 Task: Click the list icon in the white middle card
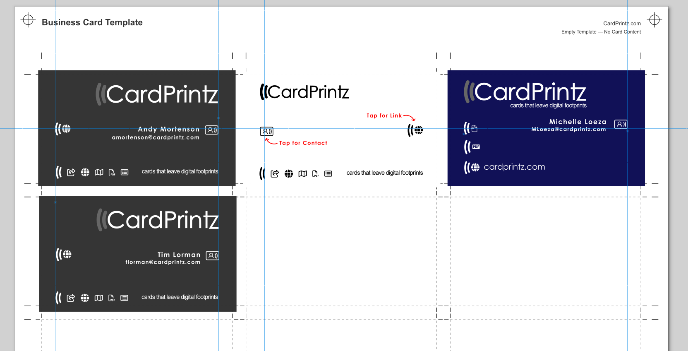coord(328,174)
